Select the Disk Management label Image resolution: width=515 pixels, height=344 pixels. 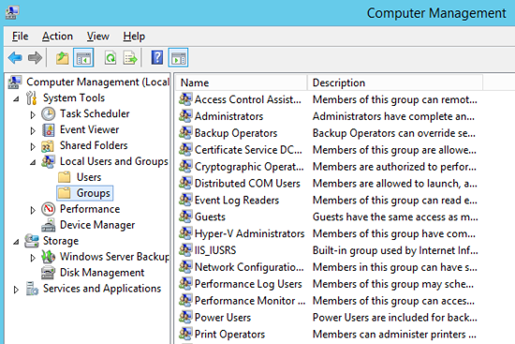pos(102,273)
